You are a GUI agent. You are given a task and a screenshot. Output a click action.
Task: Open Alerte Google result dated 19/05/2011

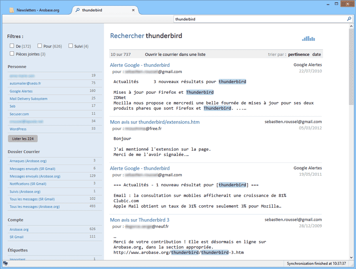pyautogui.click(x=140, y=168)
